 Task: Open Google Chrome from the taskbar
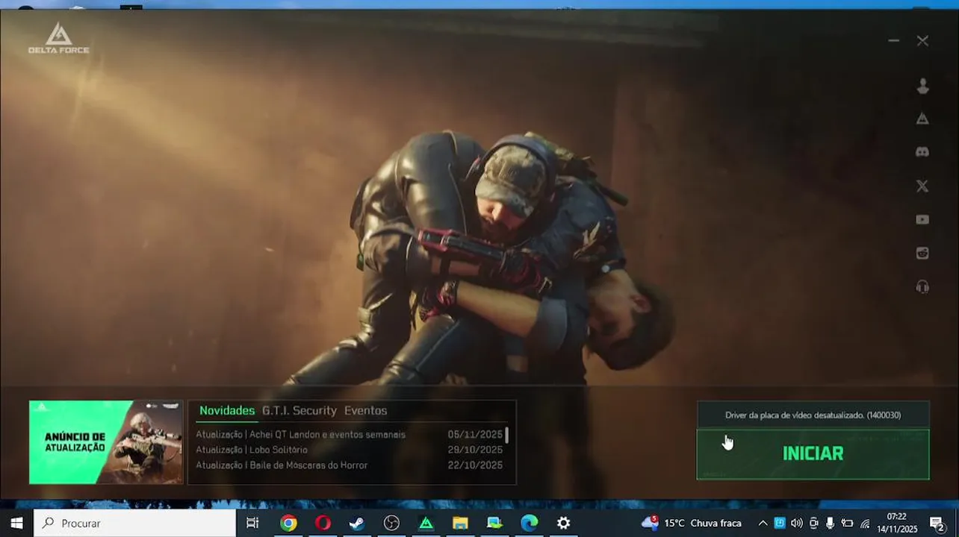coord(288,523)
